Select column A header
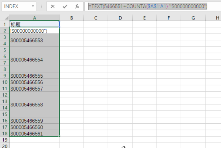This screenshot has height=148, width=221. pyautogui.click(x=34, y=18)
